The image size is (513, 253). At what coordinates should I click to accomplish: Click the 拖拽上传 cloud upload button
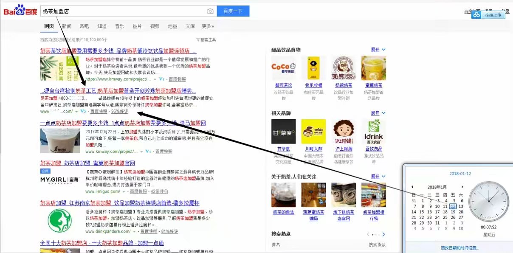(488, 15)
